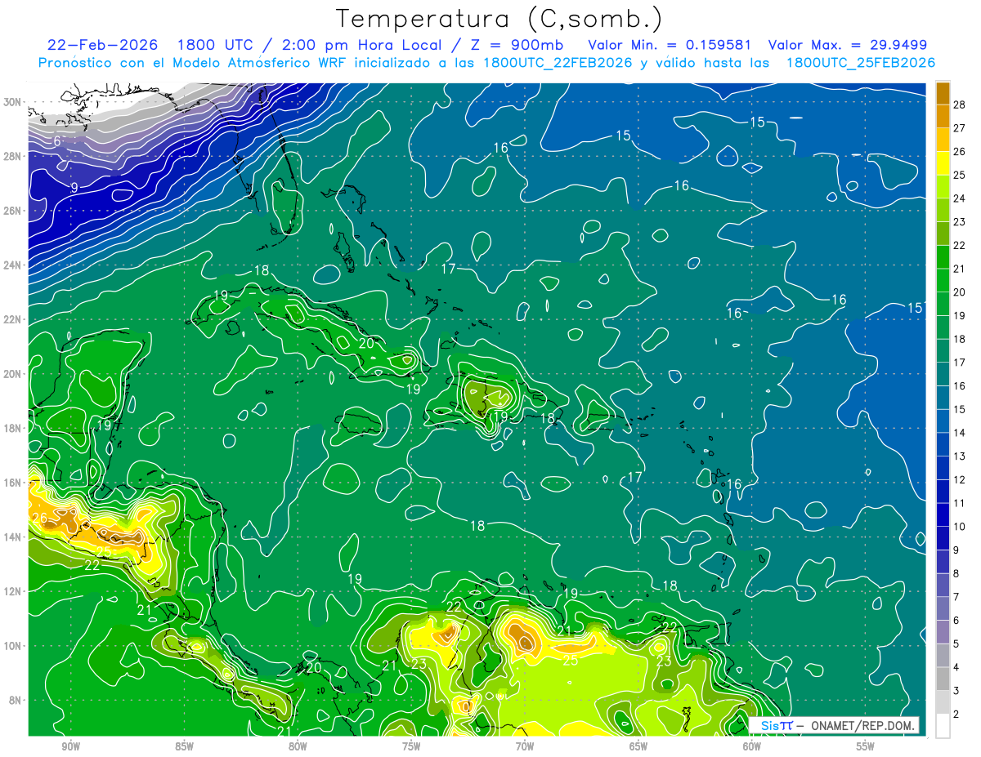Click the white swatch below 2 on colorbar
Viewport: 981px width, 757px height.
(x=943, y=725)
